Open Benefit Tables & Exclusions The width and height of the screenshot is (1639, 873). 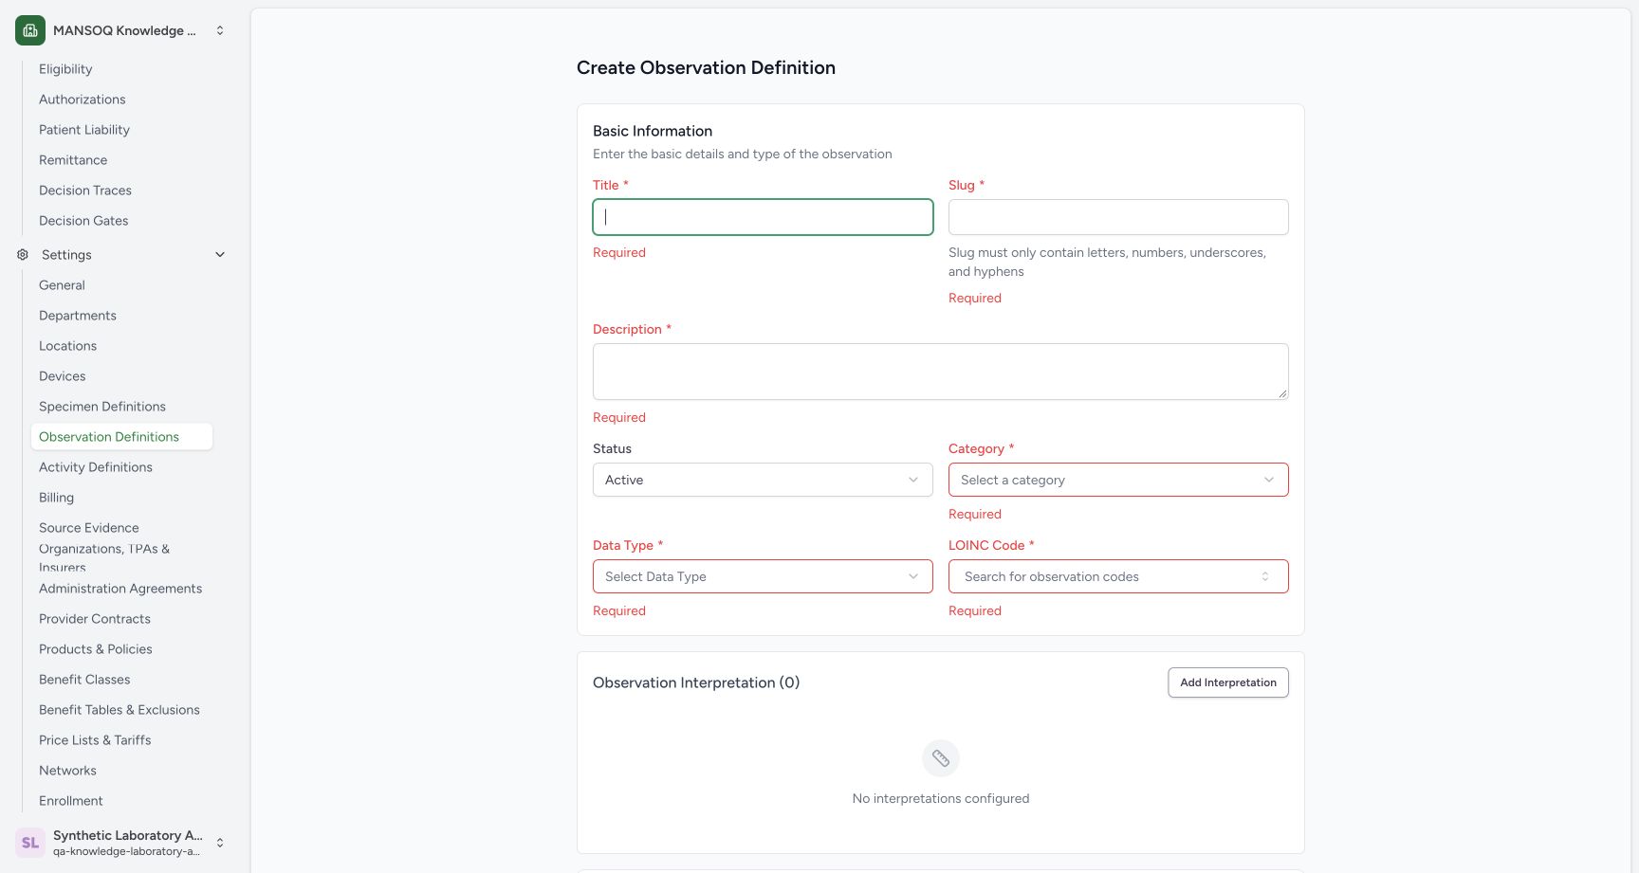pyautogui.click(x=120, y=710)
